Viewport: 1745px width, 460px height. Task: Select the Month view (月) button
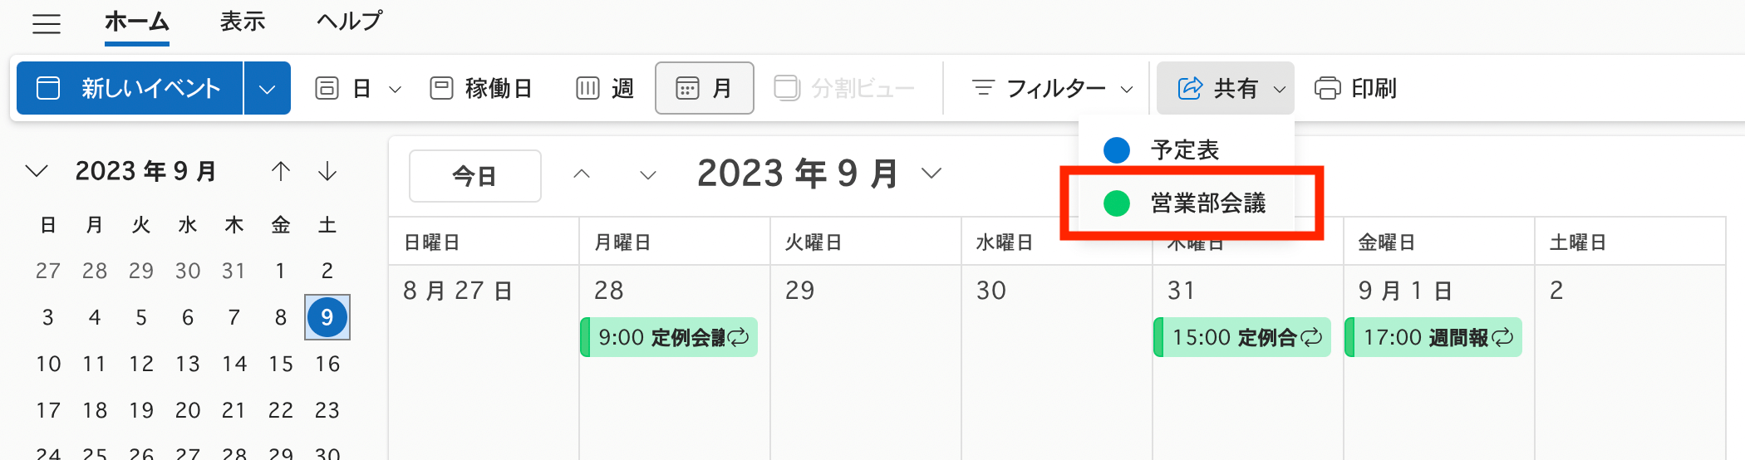[x=704, y=88]
